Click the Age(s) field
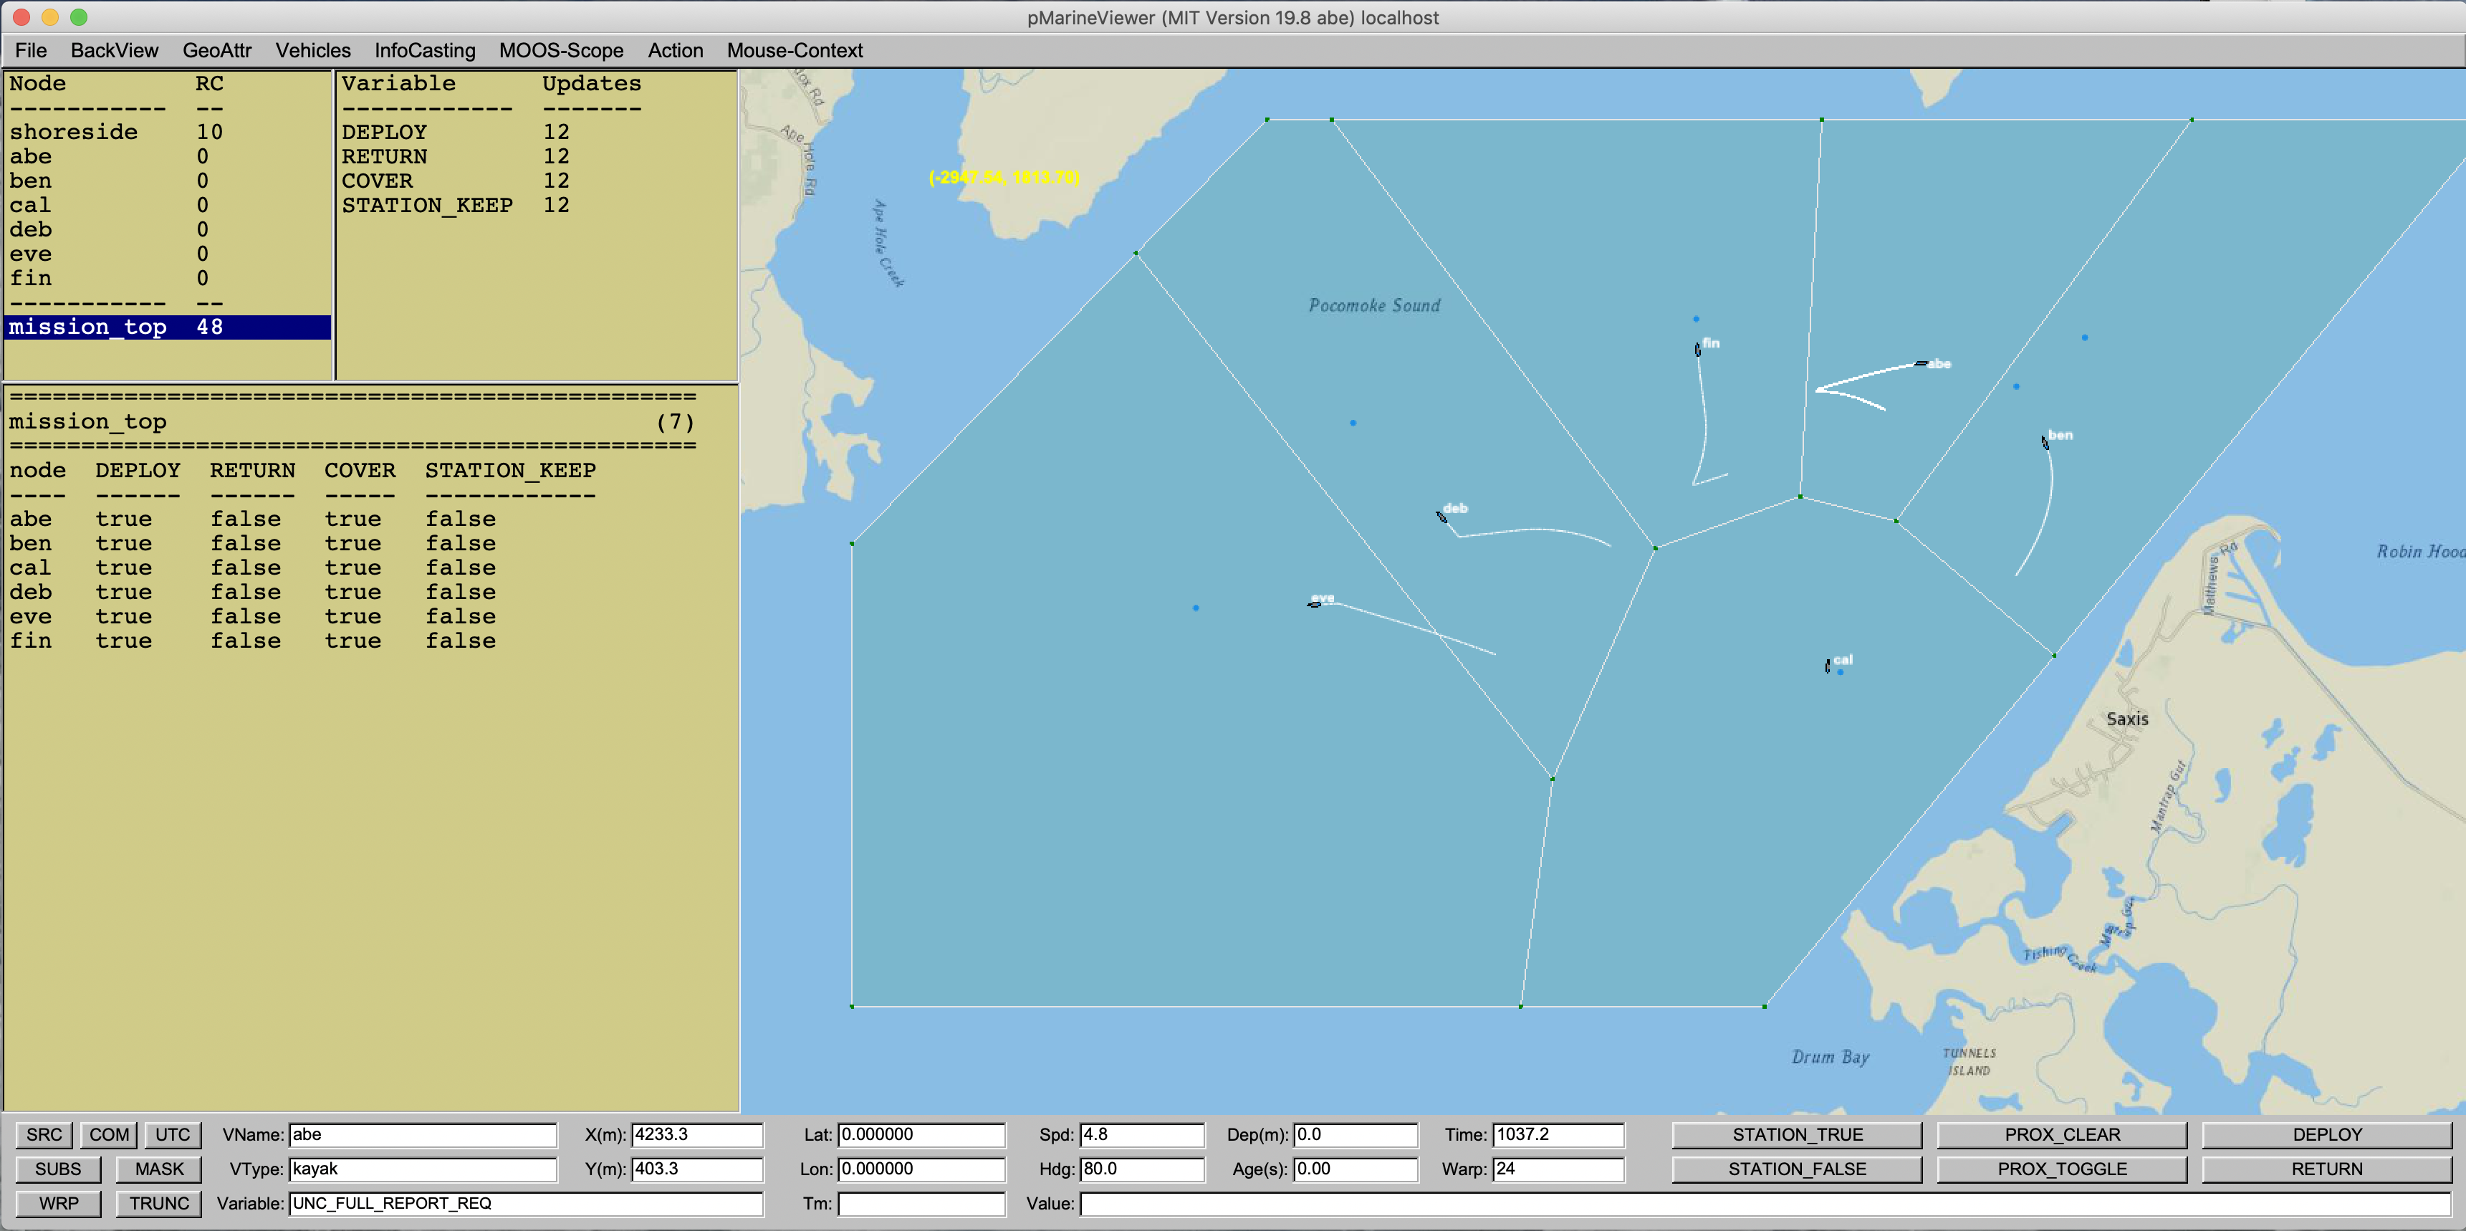2466x1231 pixels. coord(1355,1169)
